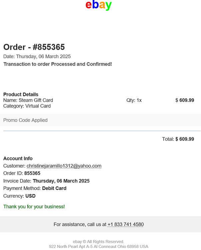The height and width of the screenshot is (250, 201).
Task: Click the customer email address link
Action: point(64,166)
